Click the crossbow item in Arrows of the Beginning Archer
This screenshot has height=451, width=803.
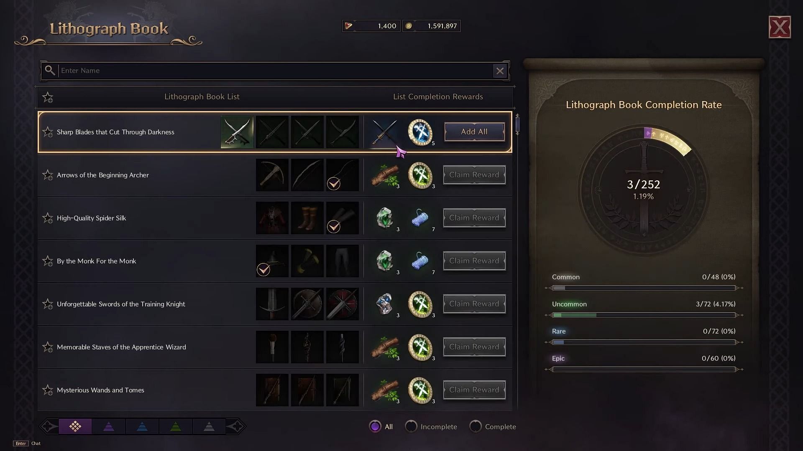[x=272, y=175]
